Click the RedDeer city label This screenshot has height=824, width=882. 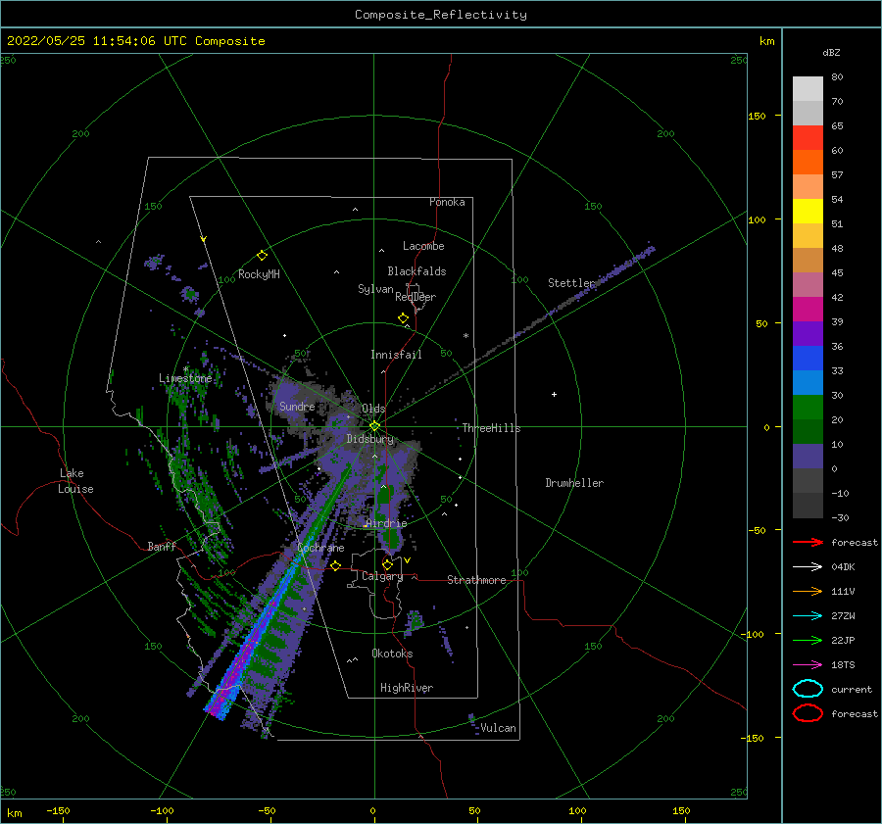tap(416, 297)
